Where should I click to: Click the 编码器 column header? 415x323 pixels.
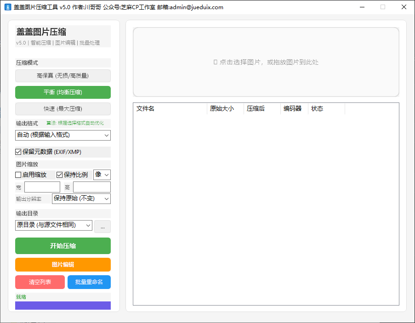click(294, 109)
